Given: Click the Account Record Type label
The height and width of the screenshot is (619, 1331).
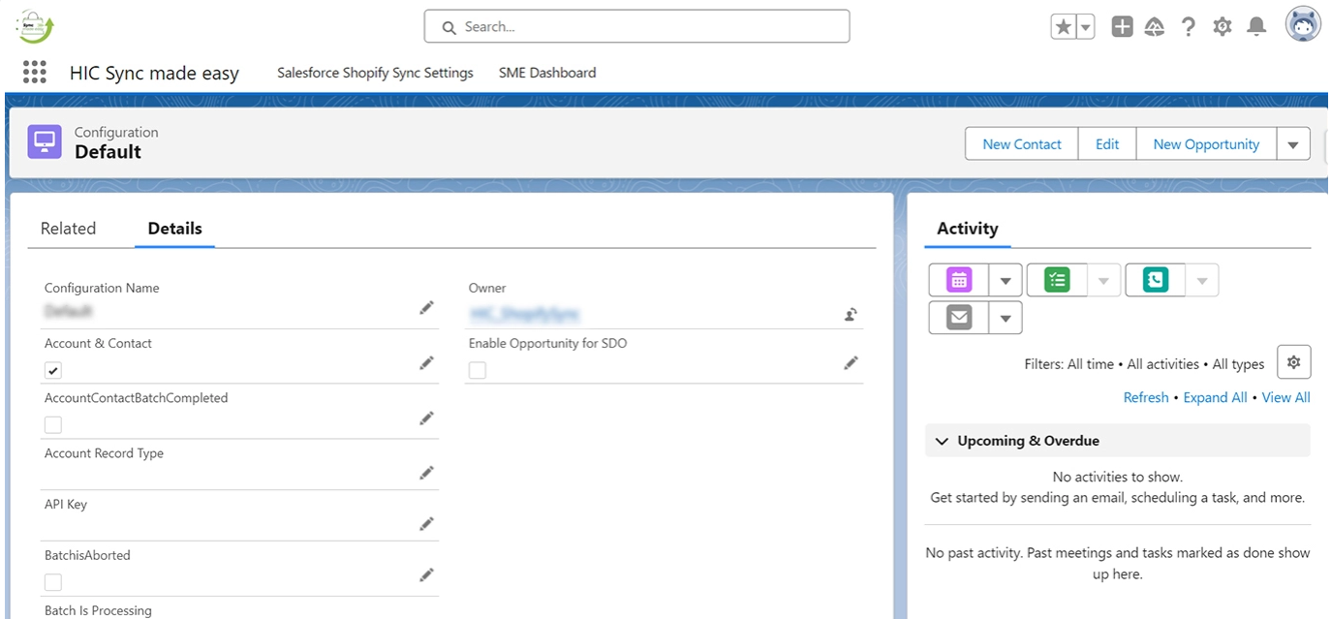Looking at the screenshot, I should coord(104,453).
